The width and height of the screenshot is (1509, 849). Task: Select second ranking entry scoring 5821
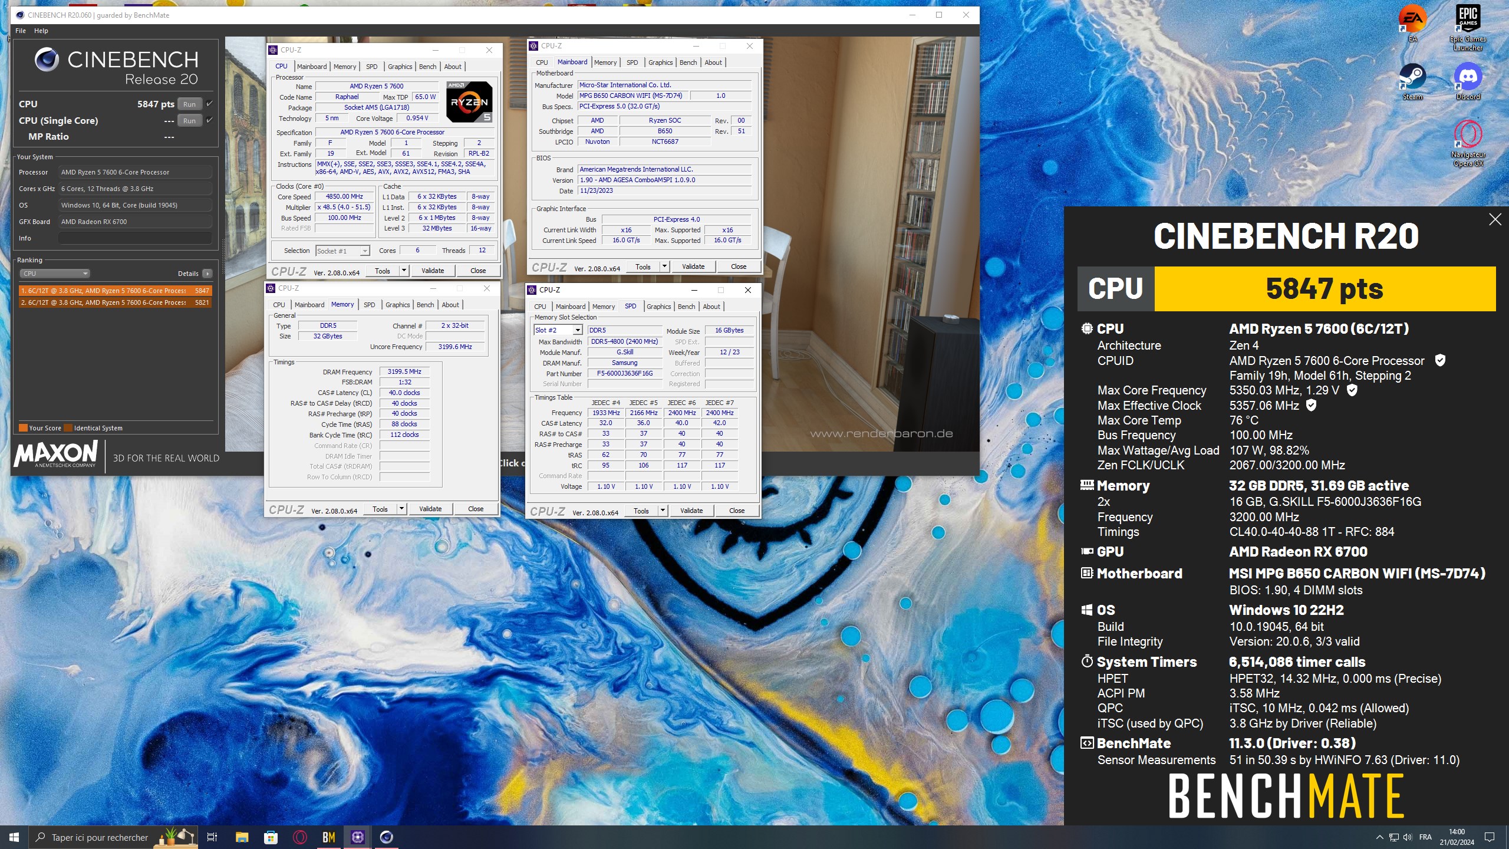tap(115, 302)
